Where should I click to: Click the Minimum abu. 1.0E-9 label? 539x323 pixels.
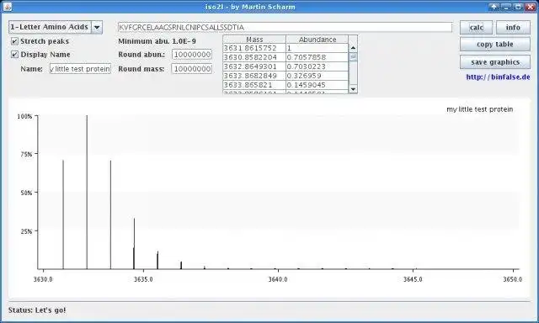coord(157,41)
